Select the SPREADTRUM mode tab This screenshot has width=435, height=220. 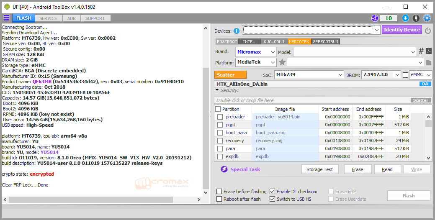point(325,41)
